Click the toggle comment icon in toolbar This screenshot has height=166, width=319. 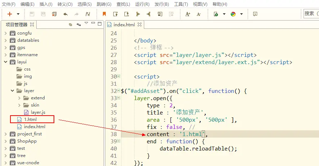coord(88,14)
